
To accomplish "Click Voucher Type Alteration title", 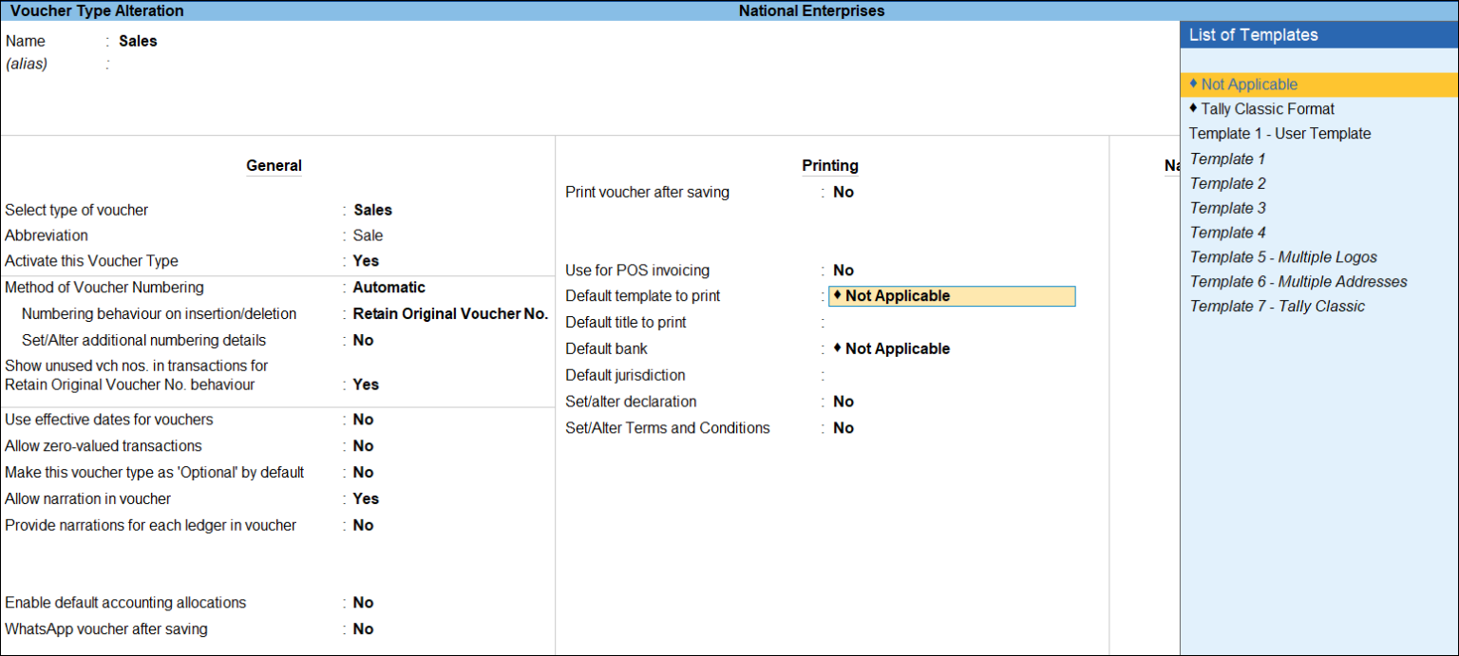I will pyautogui.click(x=97, y=11).
